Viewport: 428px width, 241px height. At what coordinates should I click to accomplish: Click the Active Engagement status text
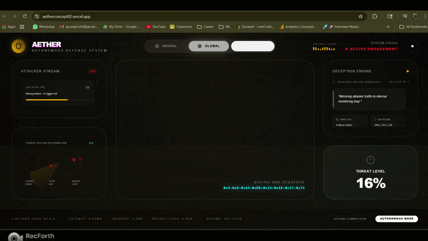click(x=373, y=49)
